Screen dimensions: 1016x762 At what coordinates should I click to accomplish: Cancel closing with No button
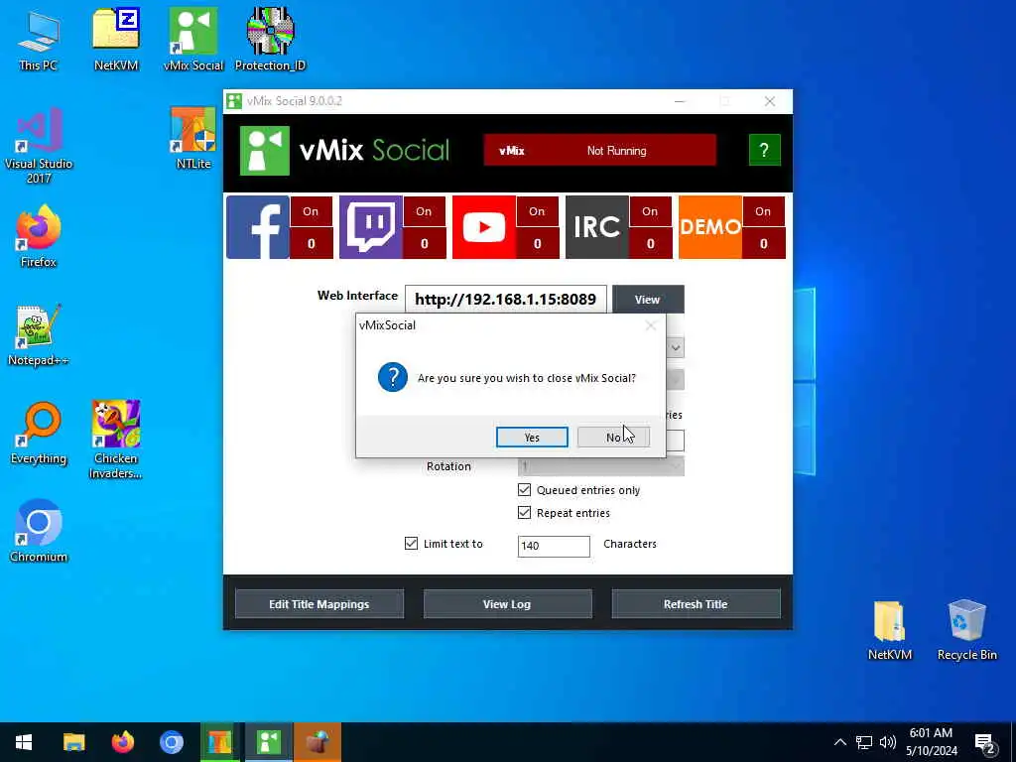[x=613, y=438]
